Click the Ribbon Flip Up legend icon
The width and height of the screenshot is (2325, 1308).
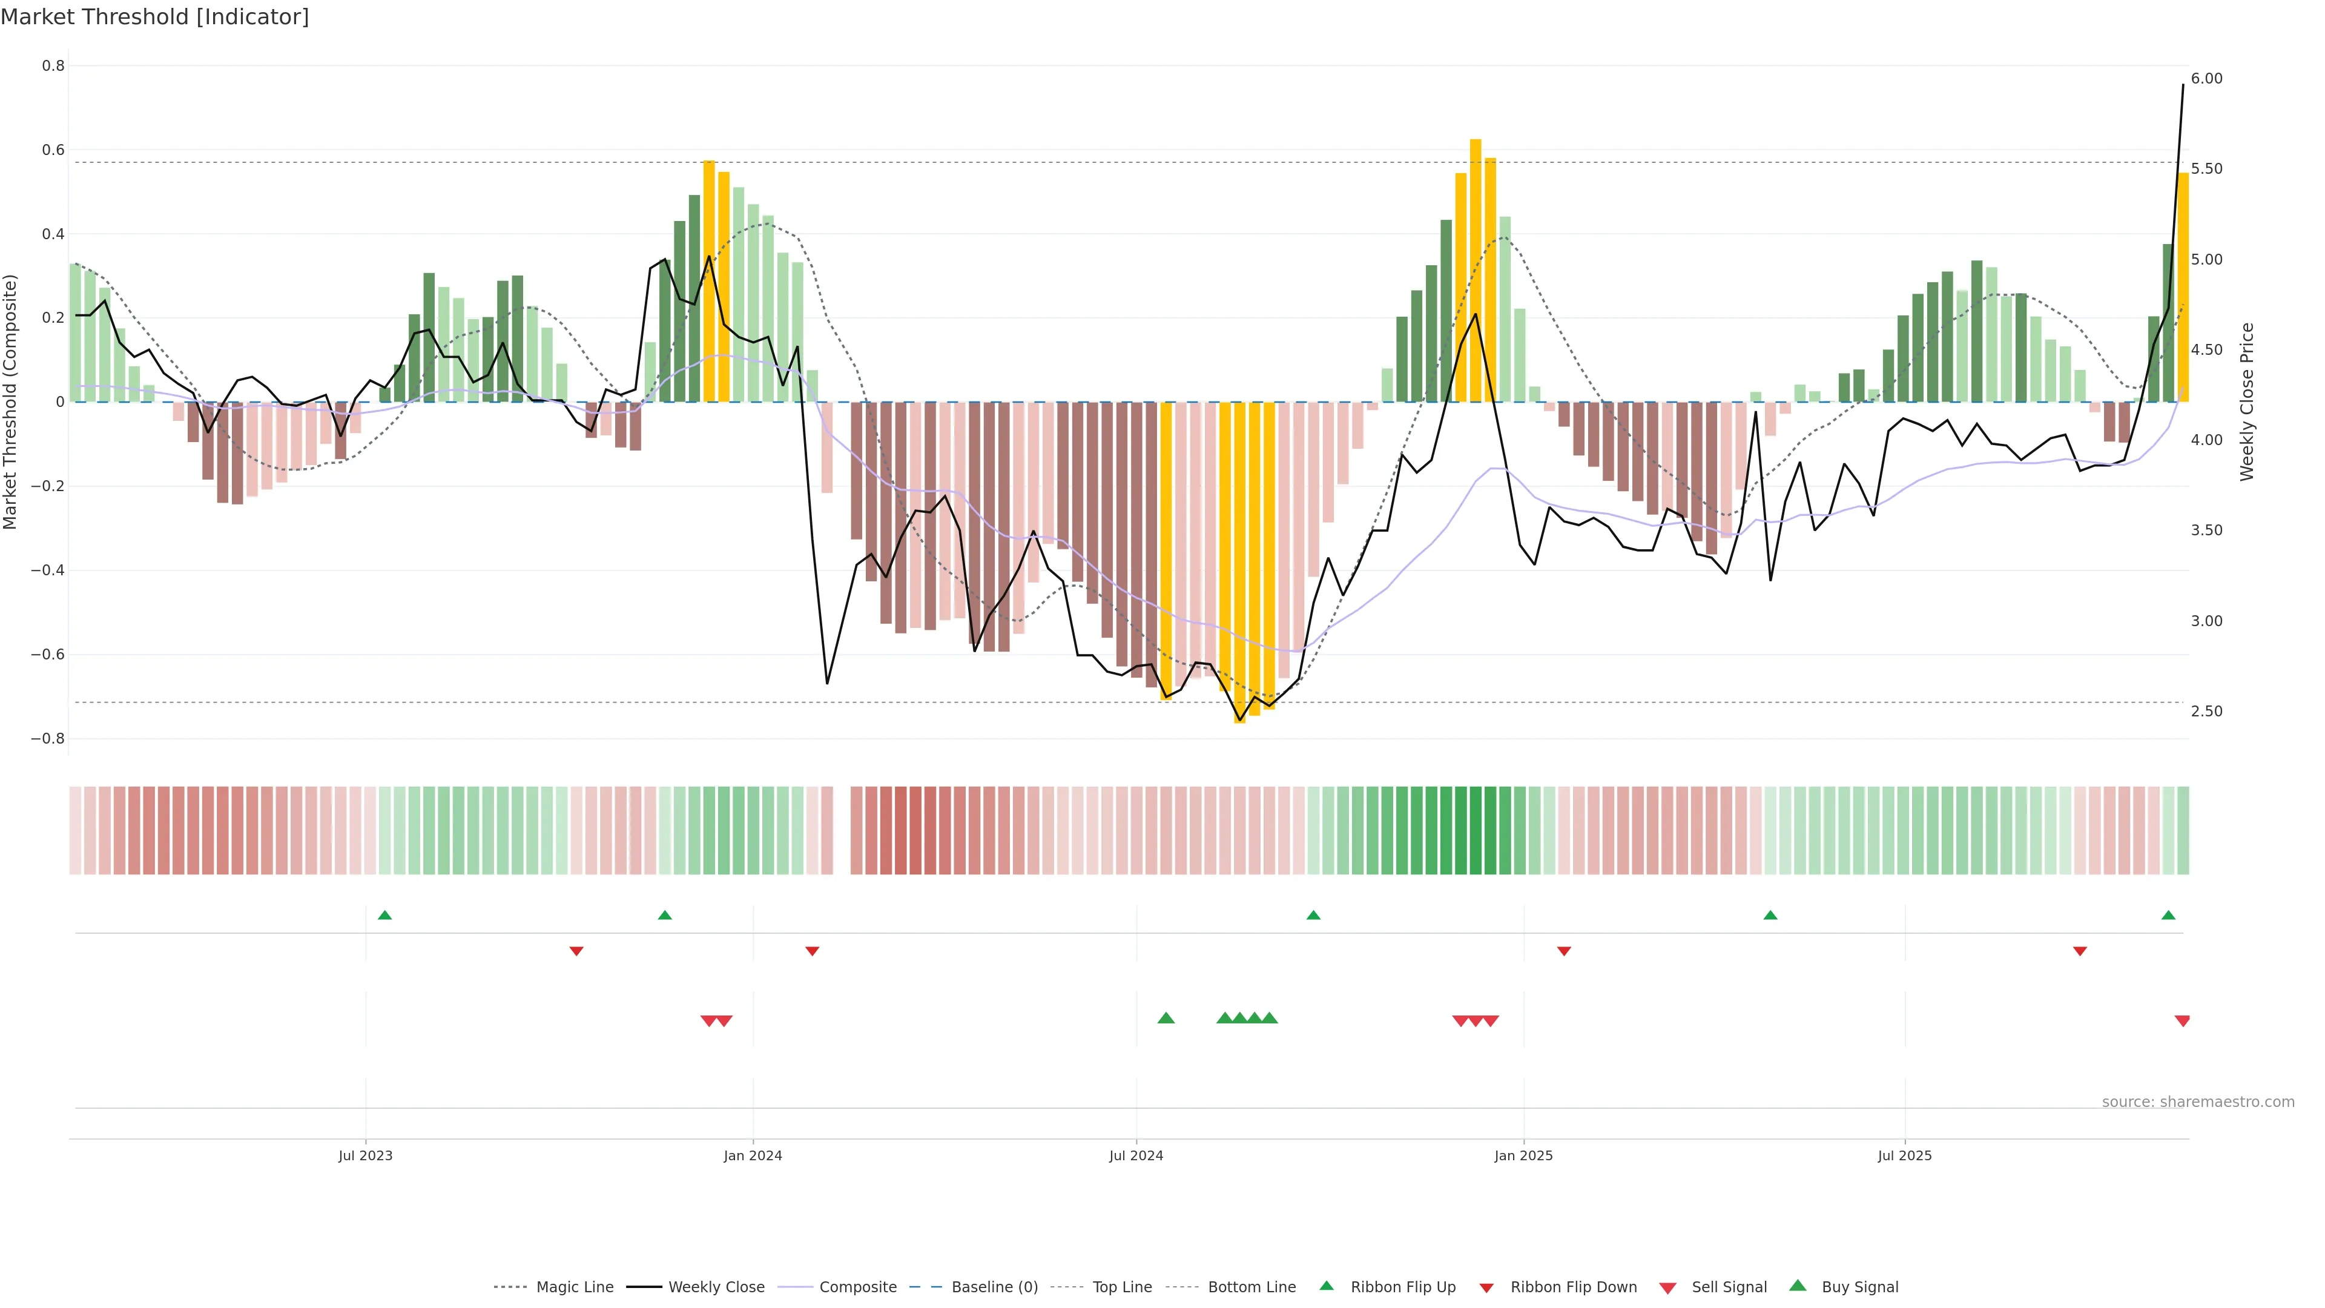(1326, 1286)
